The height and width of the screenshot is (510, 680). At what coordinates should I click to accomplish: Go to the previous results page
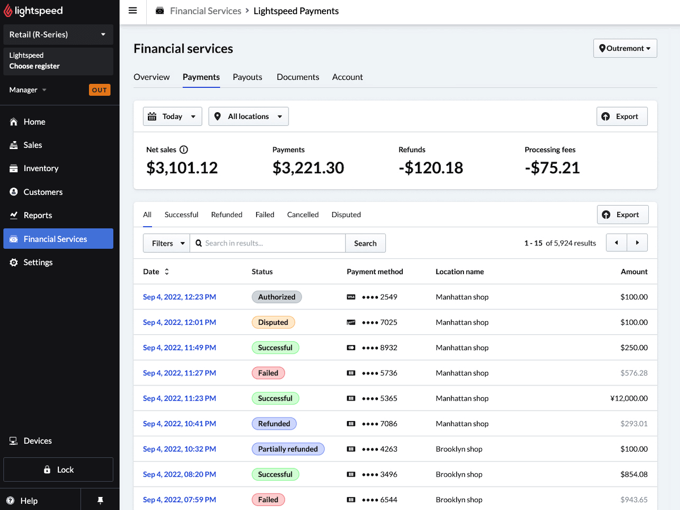click(617, 243)
